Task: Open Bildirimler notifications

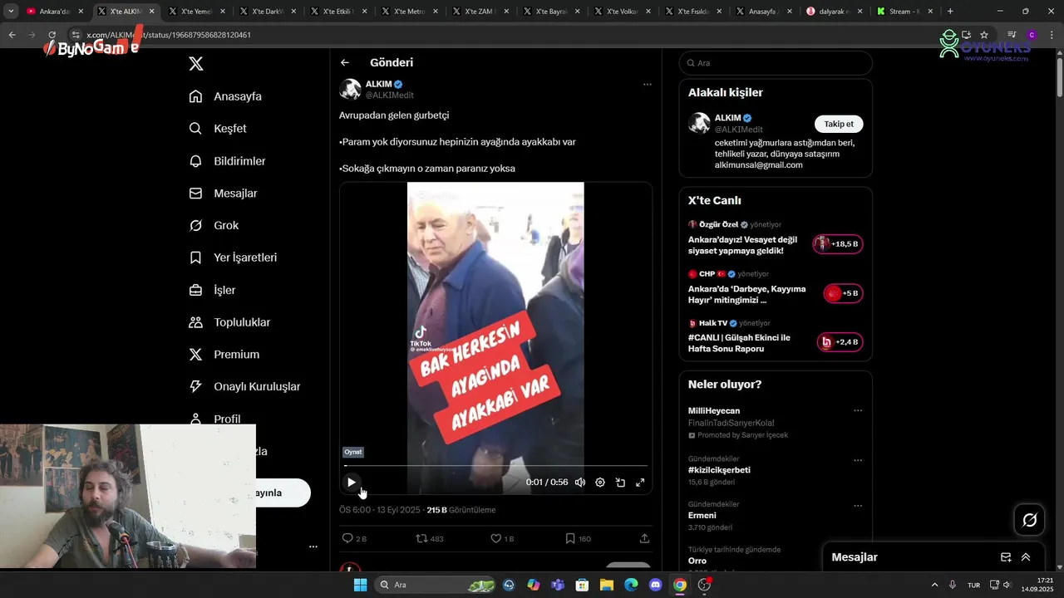Action: coord(227,161)
